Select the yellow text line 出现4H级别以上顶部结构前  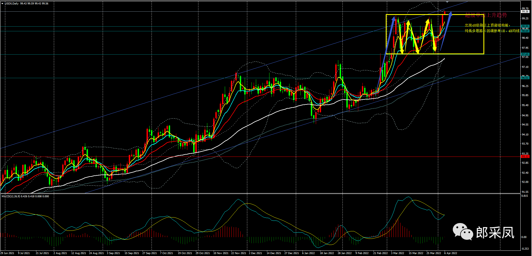tap(488, 25)
